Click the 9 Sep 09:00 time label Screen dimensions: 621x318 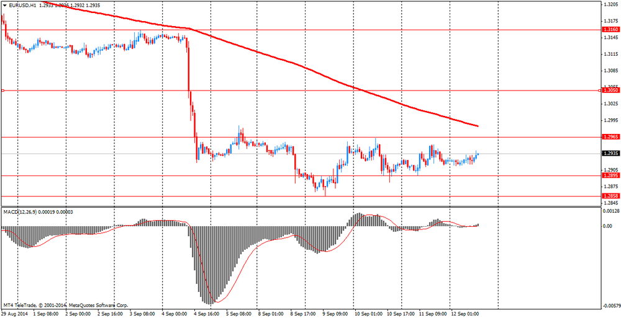point(336,314)
